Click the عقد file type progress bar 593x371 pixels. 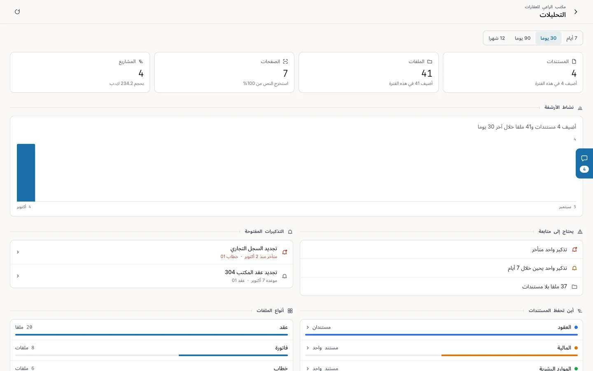152,335
